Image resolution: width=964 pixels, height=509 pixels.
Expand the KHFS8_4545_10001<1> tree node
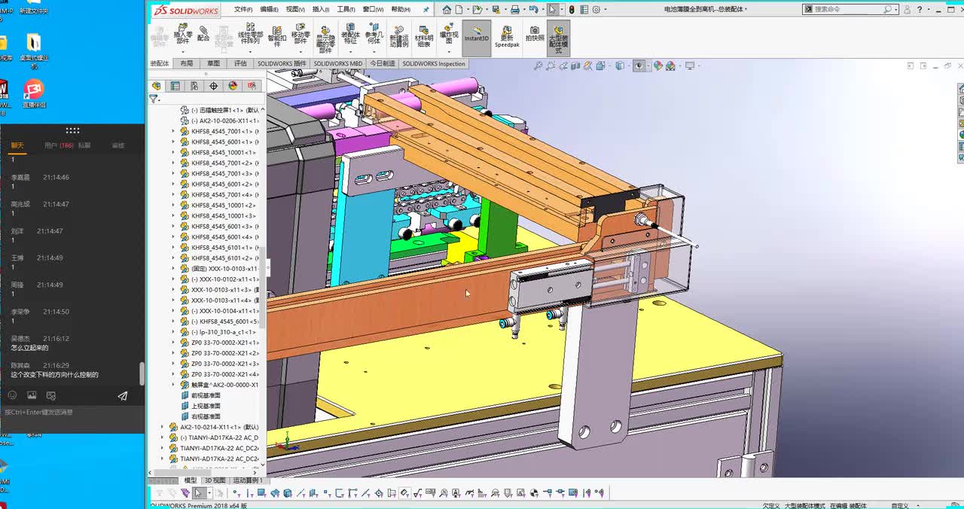(x=173, y=152)
